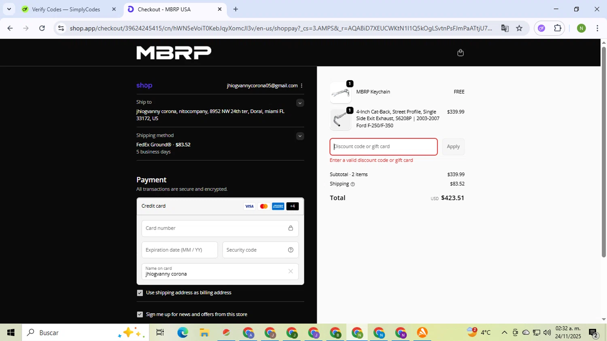Screen dimensions: 607x341
Task: Reload the checkout page
Action: click(x=42, y=28)
